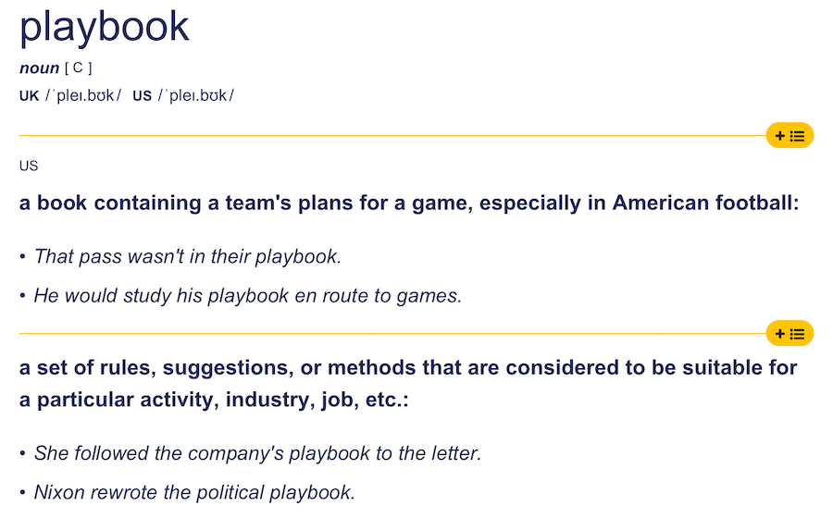Click the [ C ] countable grammar code

[78, 68]
